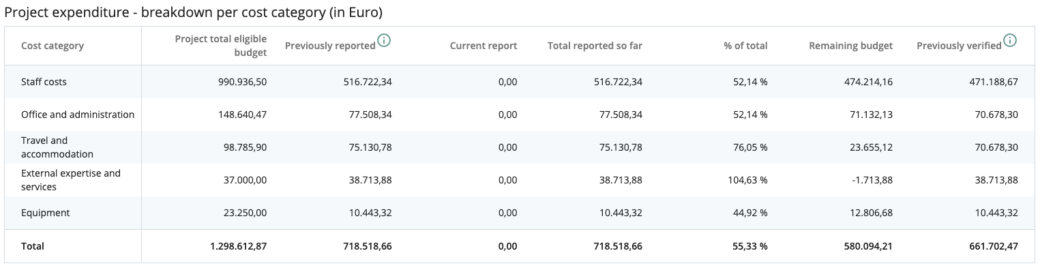The width and height of the screenshot is (1040, 268).
Task: Click the total budget value 1.298.612,87
Action: (239, 246)
